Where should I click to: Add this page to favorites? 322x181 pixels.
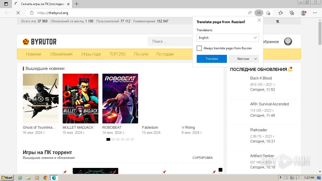click(x=268, y=13)
